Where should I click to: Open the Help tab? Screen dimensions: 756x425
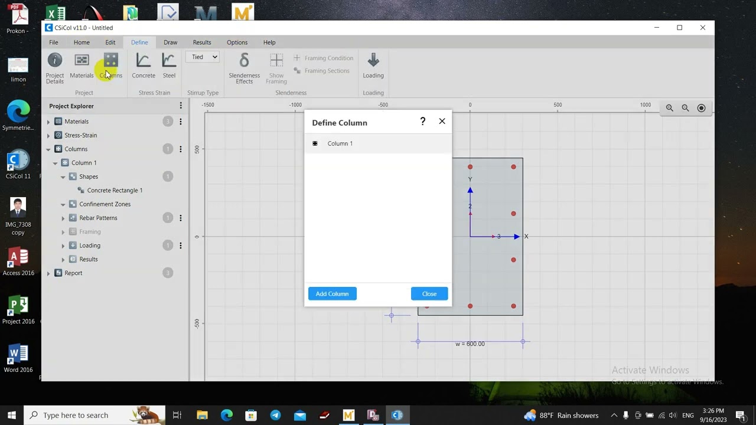(269, 42)
